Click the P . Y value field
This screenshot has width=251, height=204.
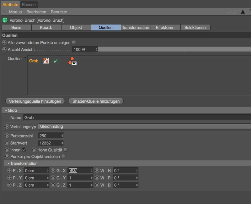click(35, 178)
